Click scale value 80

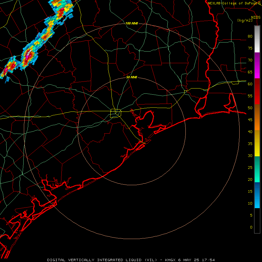(x=250, y=36)
